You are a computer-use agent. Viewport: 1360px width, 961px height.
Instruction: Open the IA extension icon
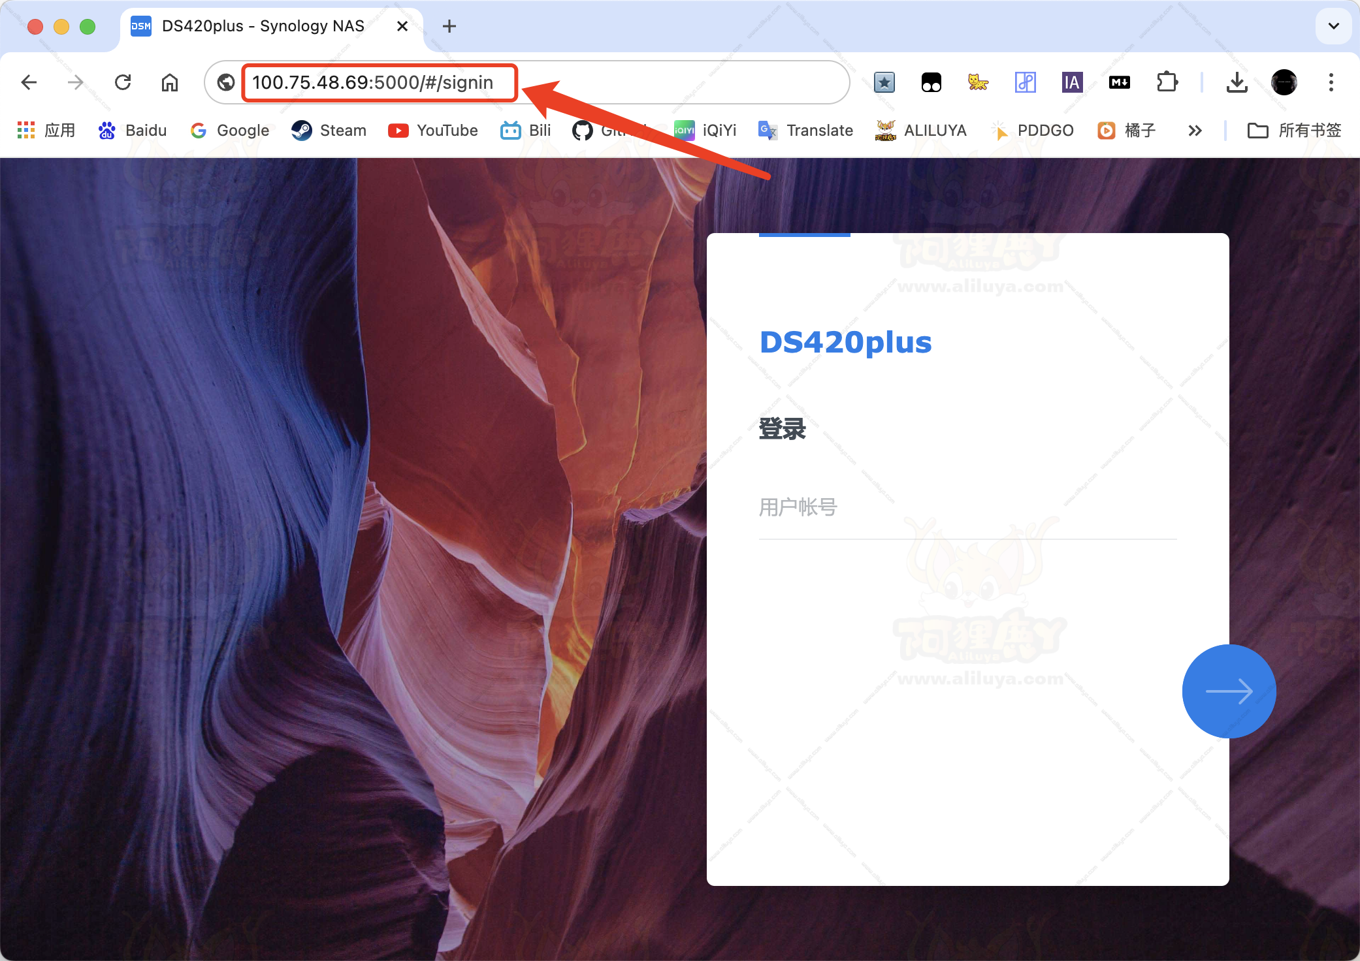[x=1073, y=82]
